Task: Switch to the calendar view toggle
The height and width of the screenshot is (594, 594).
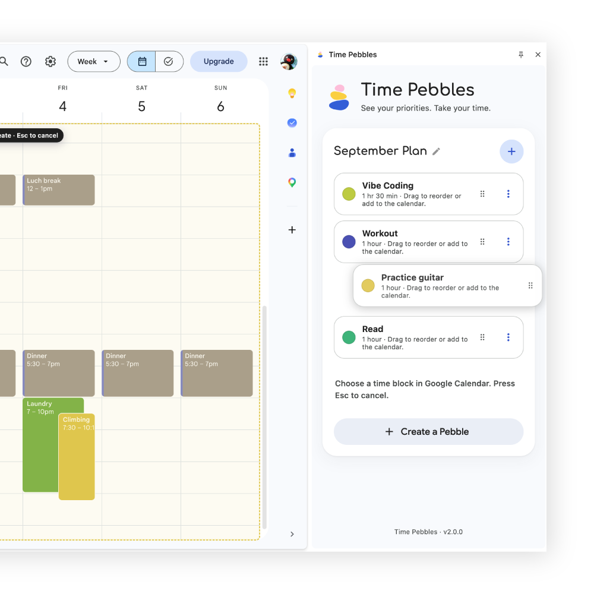Action: pos(142,61)
